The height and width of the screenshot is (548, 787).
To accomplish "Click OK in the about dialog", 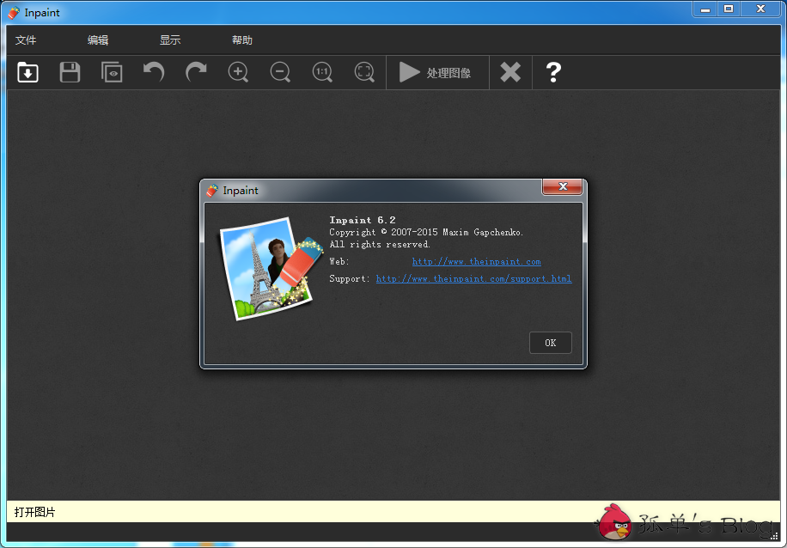I will (x=551, y=343).
